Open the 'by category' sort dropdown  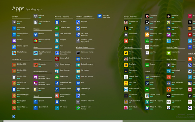(x=34, y=9)
